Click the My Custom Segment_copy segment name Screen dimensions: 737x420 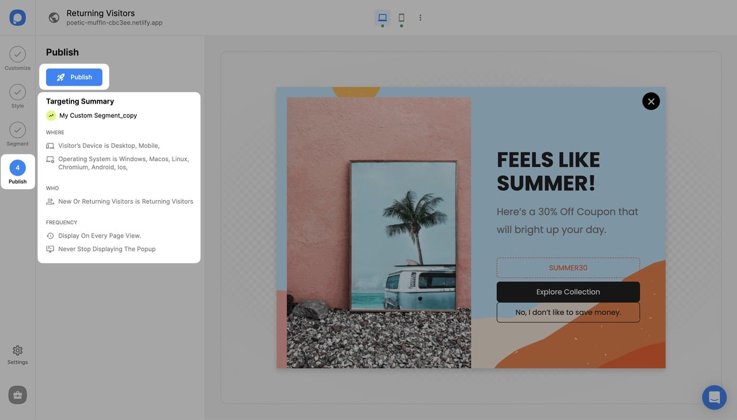tap(98, 116)
